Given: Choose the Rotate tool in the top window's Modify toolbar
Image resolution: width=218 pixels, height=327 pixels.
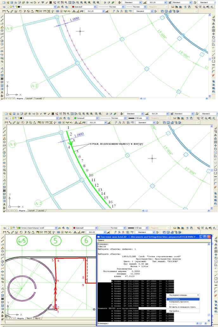Looking at the screenshot, I should pos(214,37).
